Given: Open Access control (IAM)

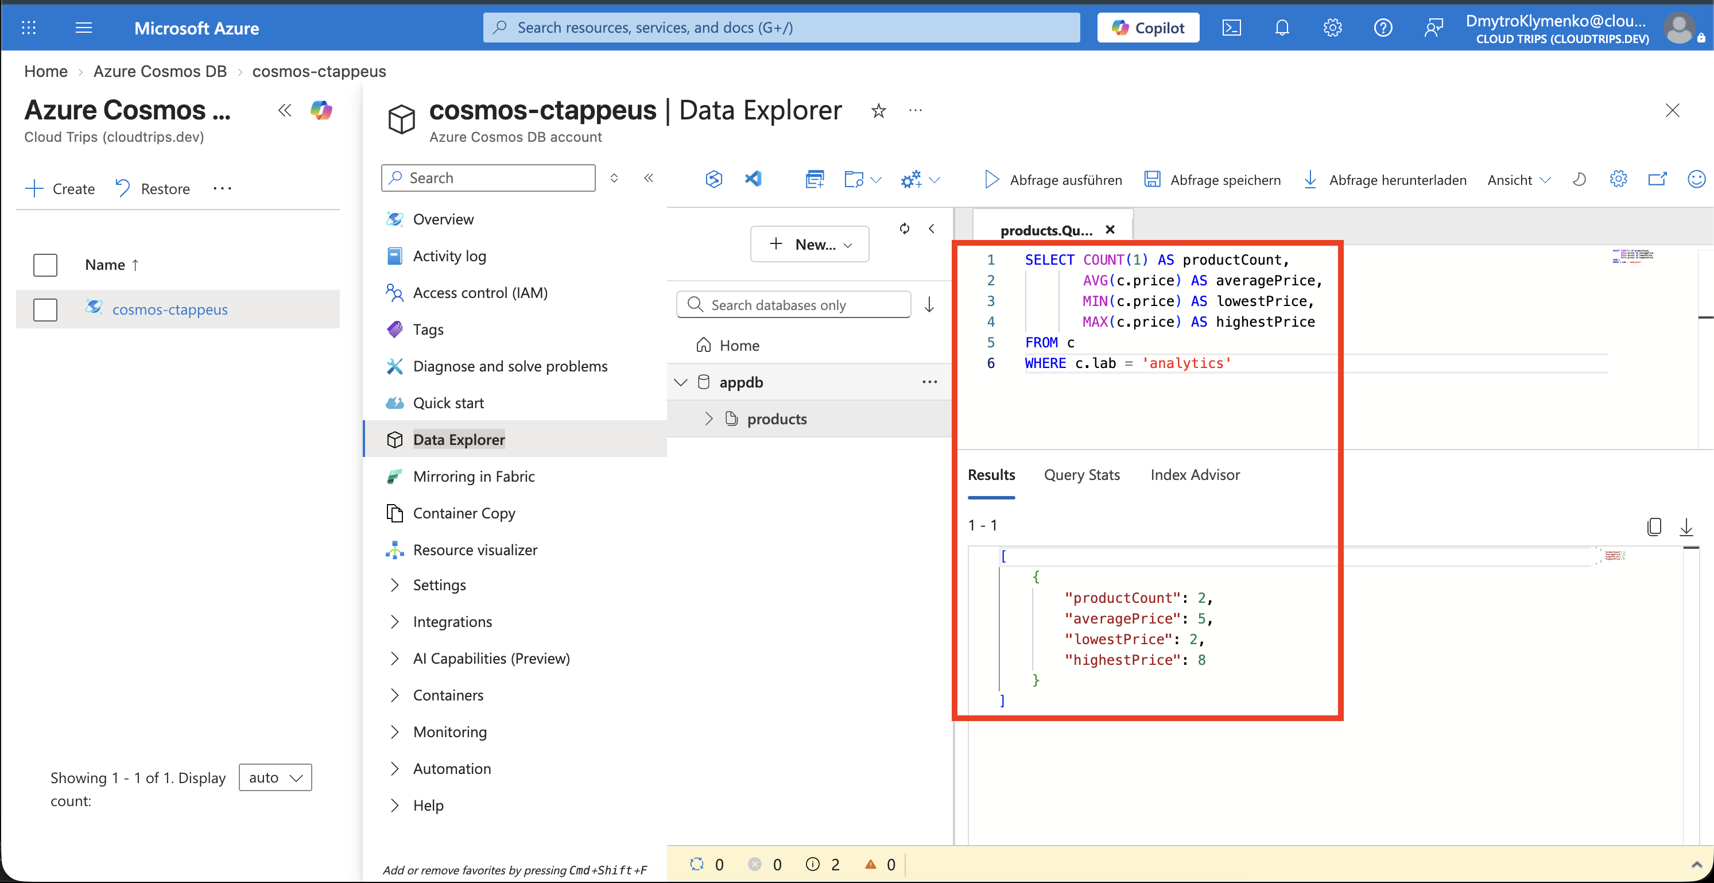Looking at the screenshot, I should (x=480, y=293).
